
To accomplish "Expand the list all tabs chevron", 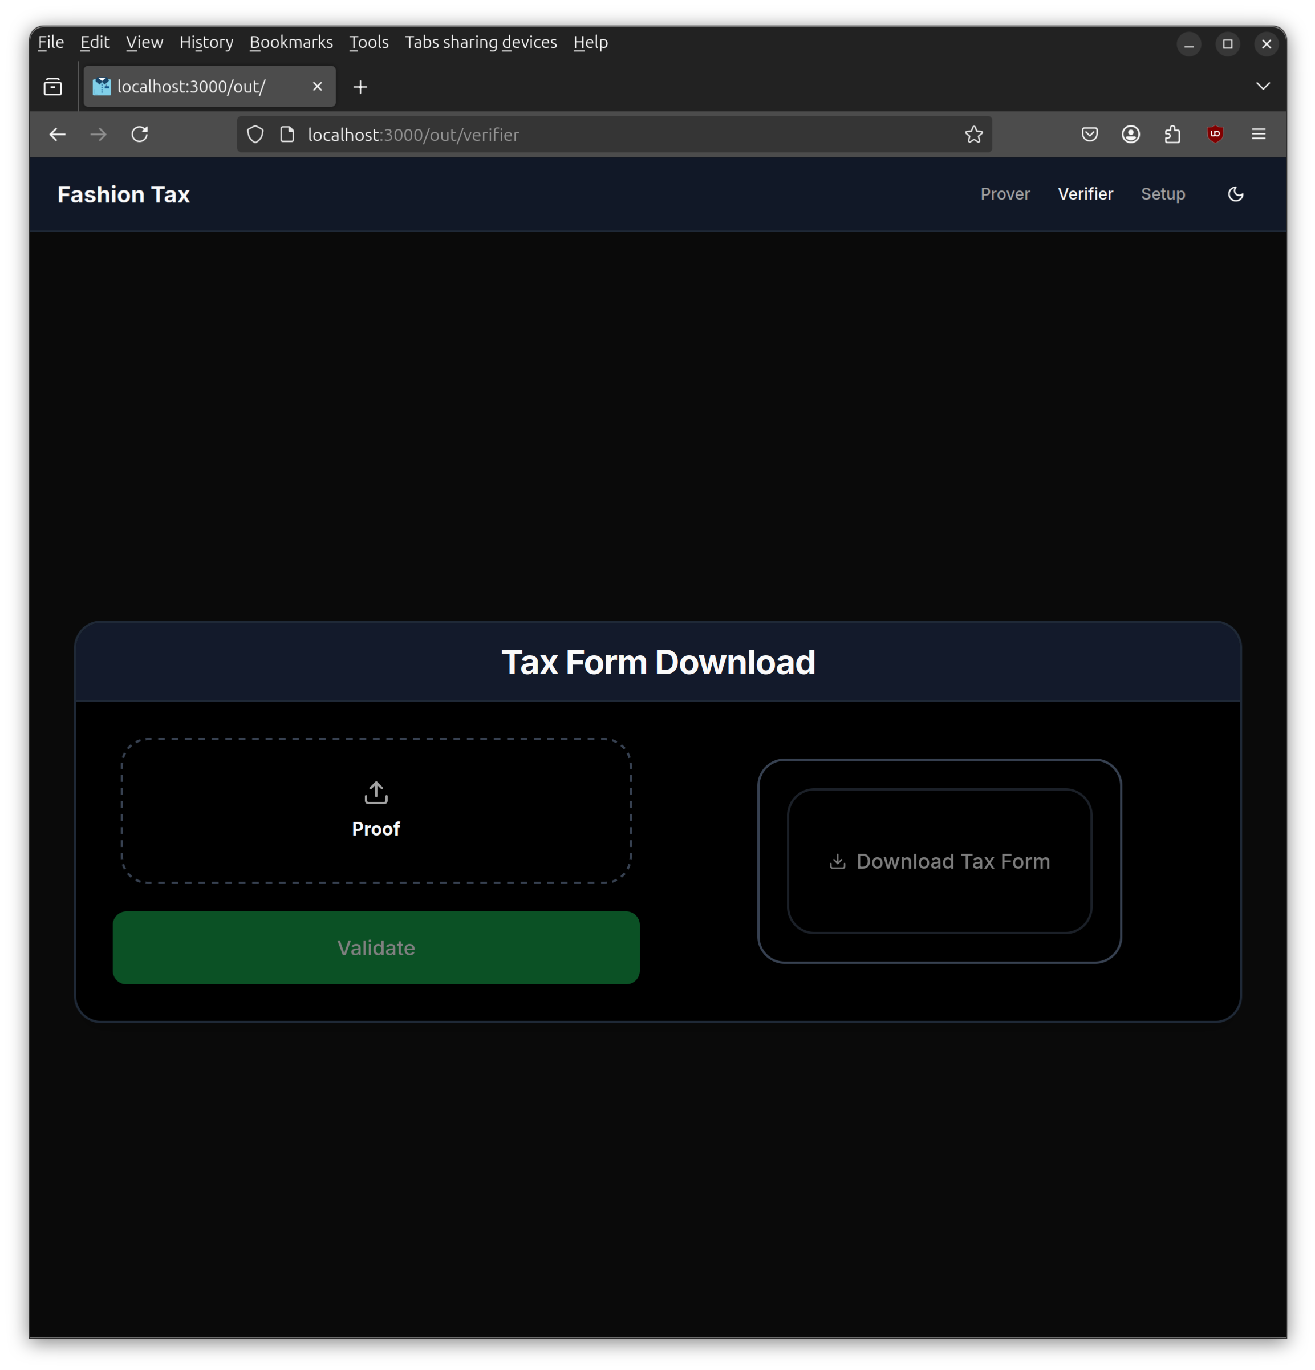I will [x=1263, y=86].
